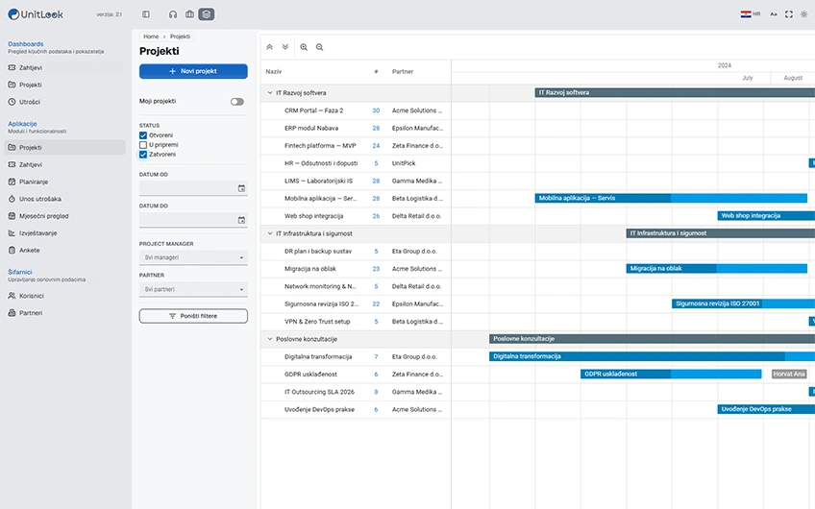The height and width of the screenshot is (509, 815).
Task: Click the GDPR usklađenost Gantt bar
Action: (x=671, y=374)
